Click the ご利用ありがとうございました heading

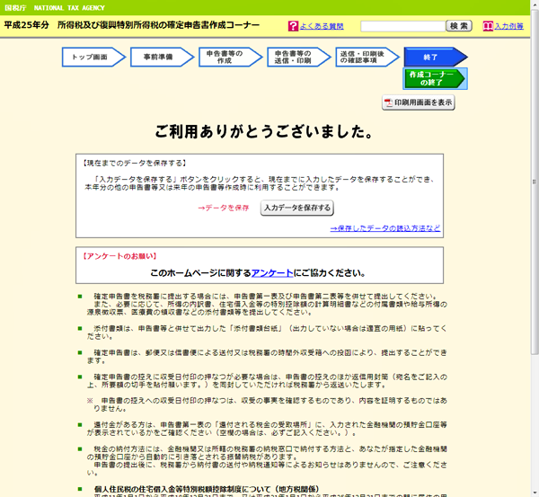click(264, 131)
